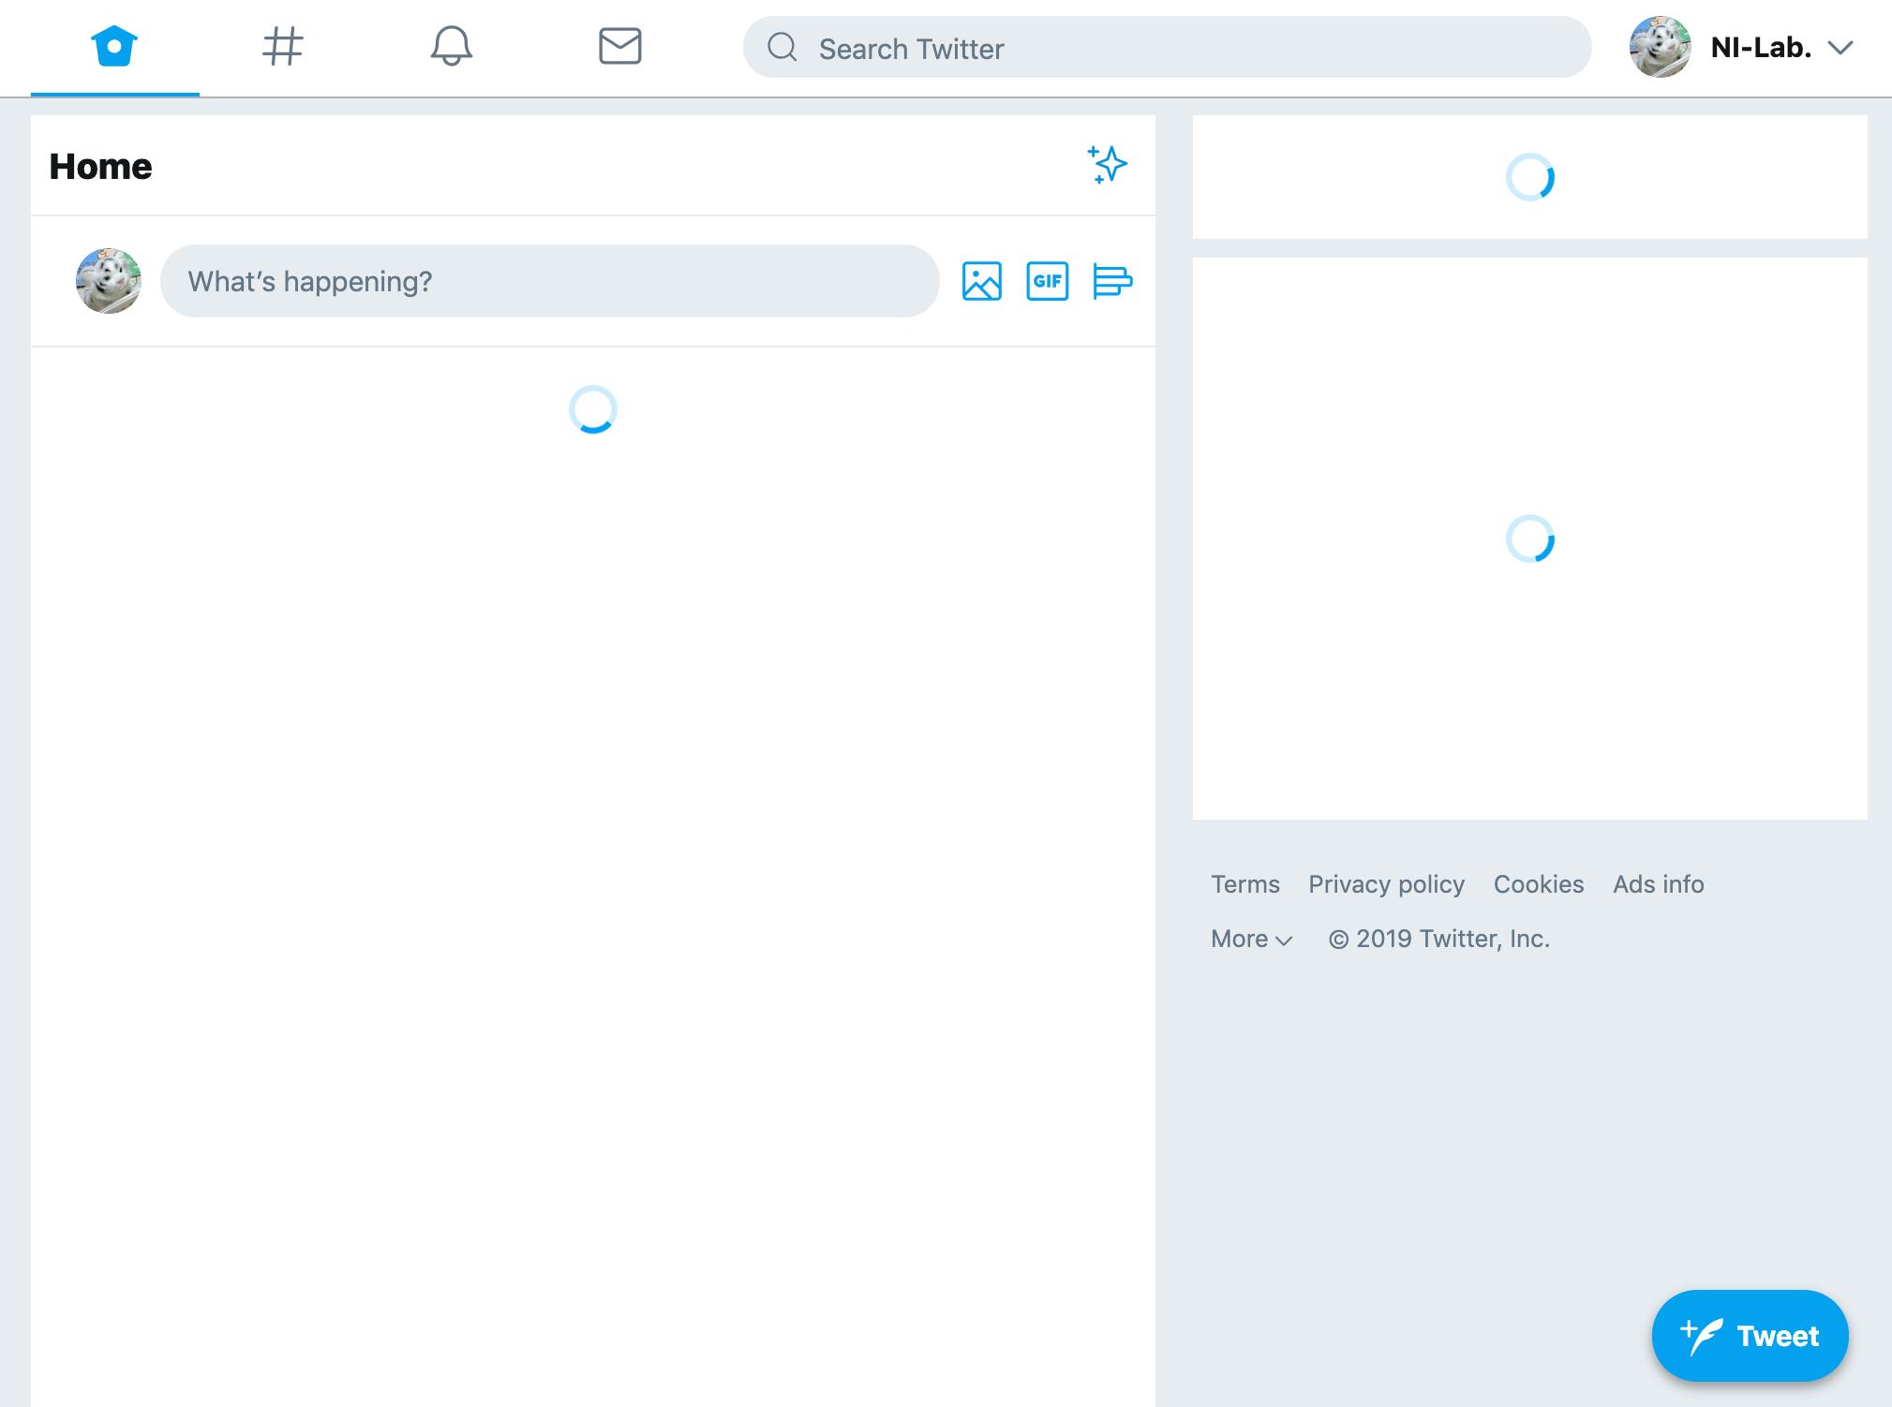Click the NI-Lab. account name
The height and width of the screenshot is (1407, 1892).
(1761, 48)
